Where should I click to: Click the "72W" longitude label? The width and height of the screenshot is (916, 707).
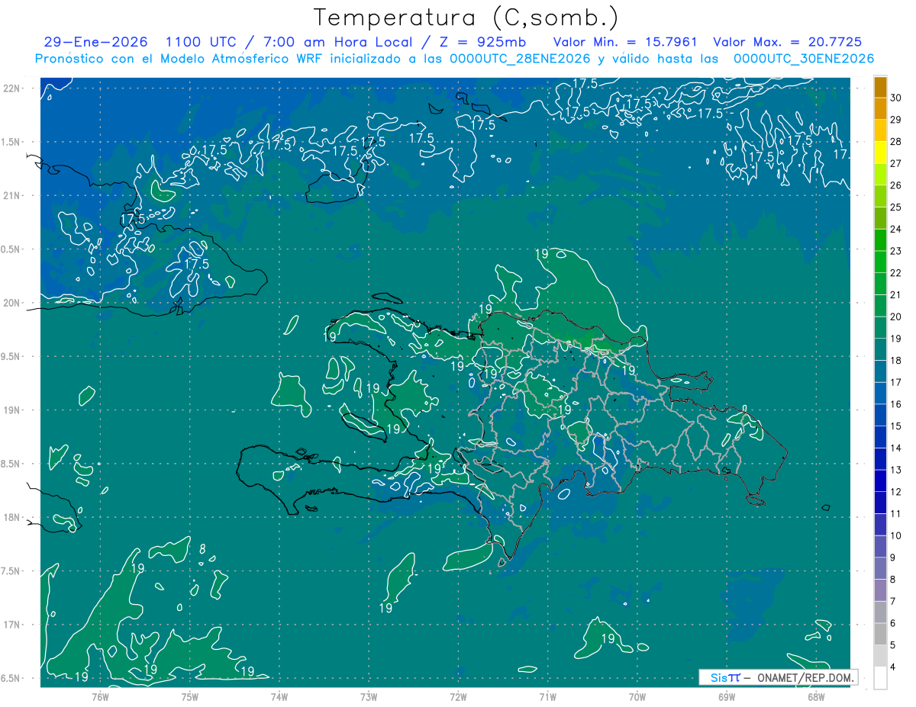458,696
